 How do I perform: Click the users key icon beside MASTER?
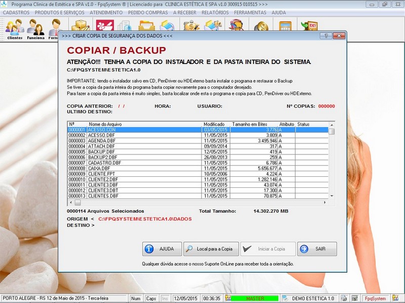pos(228,298)
